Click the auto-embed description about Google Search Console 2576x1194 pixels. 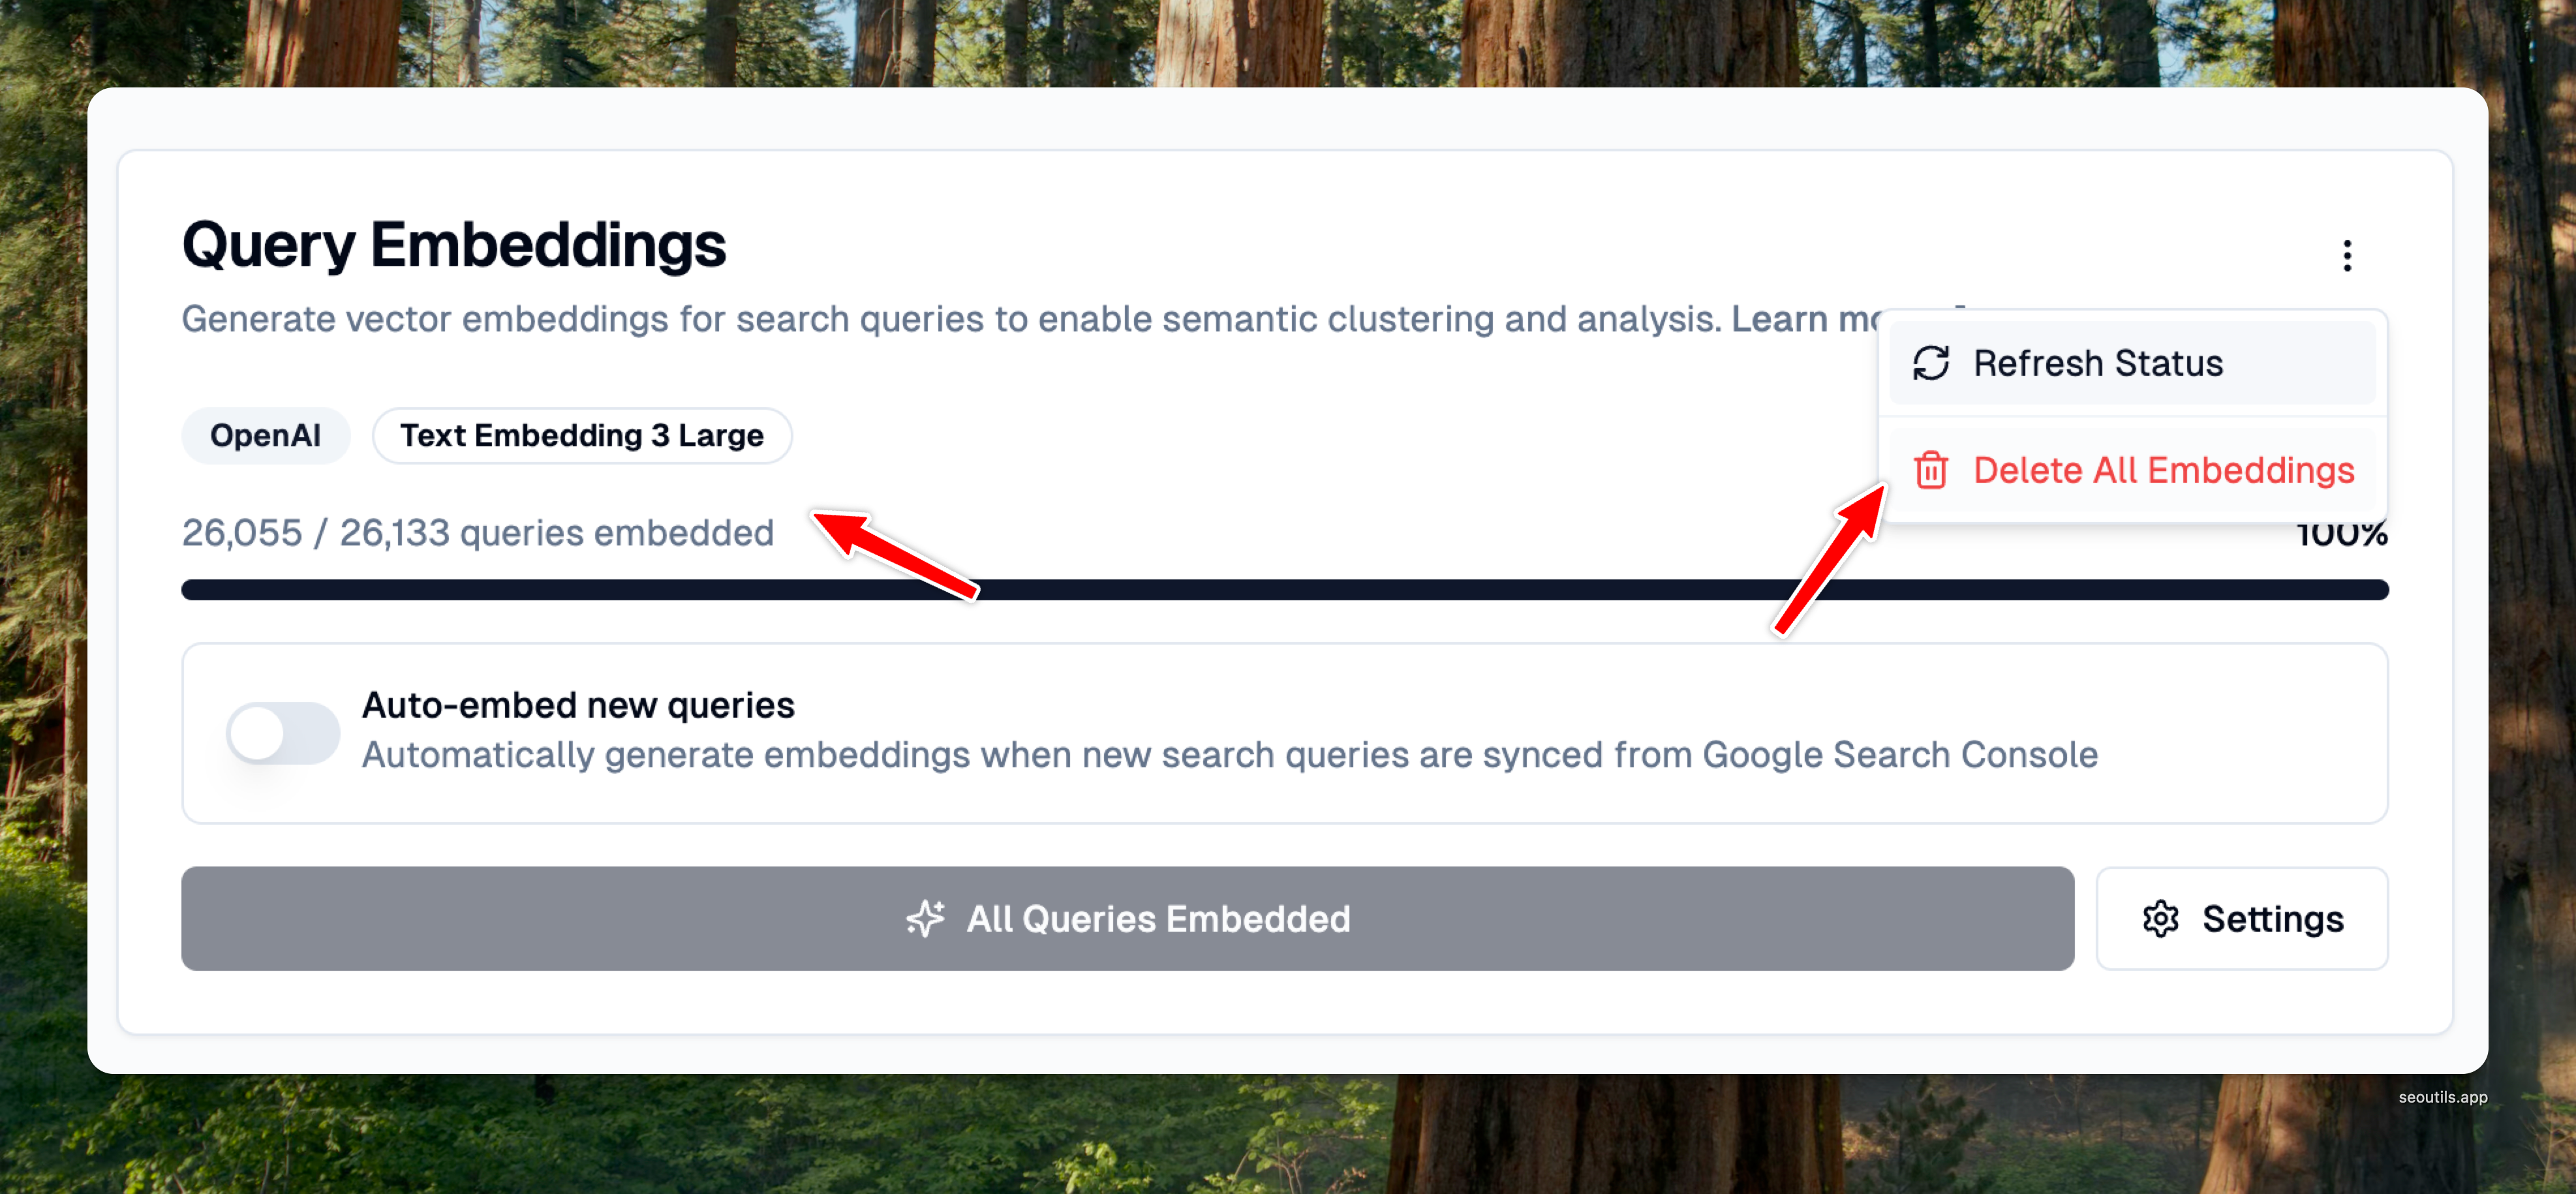point(1229,755)
